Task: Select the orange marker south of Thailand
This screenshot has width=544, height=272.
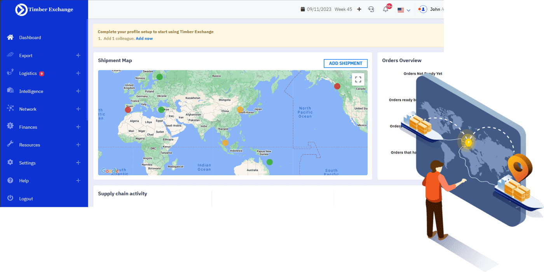Action: (x=225, y=143)
